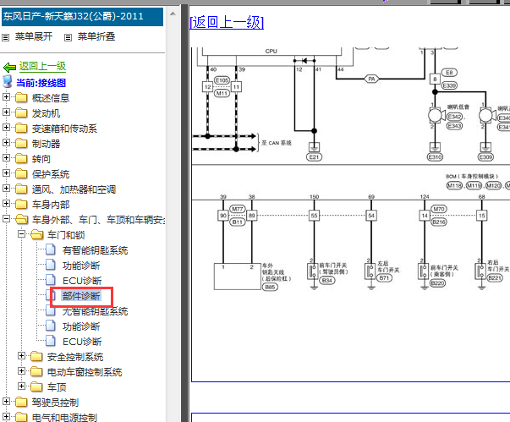Expand the 电气和电源控制 tree node
The width and height of the screenshot is (510, 422).
click(x=6, y=416)
